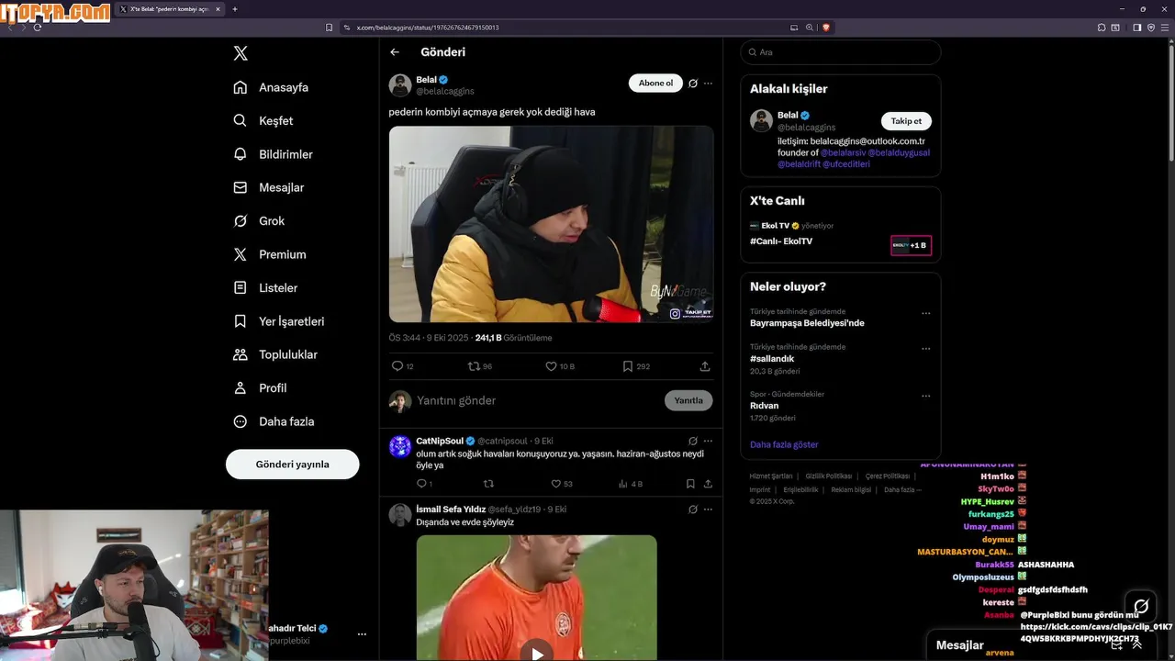Open more options for the Rıdvan trend

[925, 396]
